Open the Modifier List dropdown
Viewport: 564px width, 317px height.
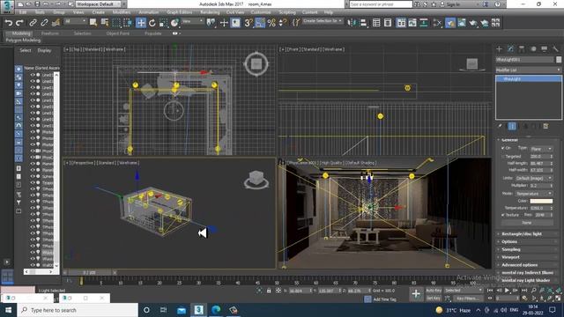(528, 70)
